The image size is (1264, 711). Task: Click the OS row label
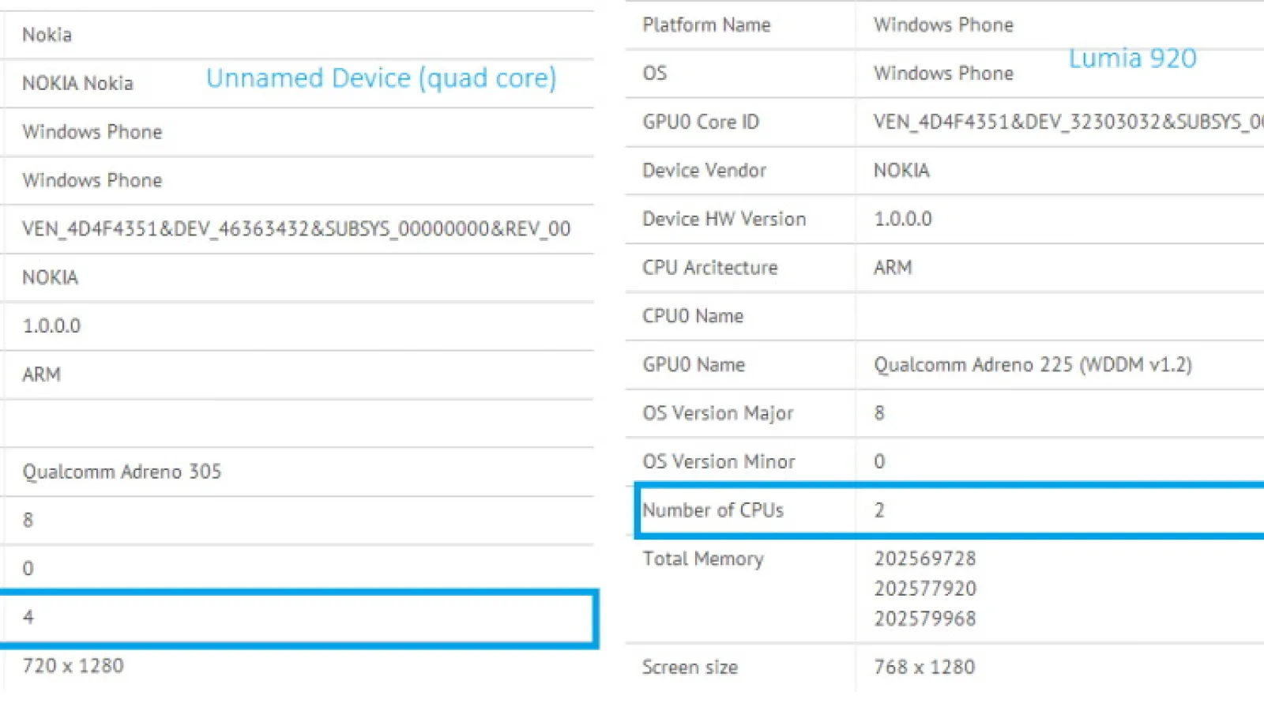coord(654,73)
